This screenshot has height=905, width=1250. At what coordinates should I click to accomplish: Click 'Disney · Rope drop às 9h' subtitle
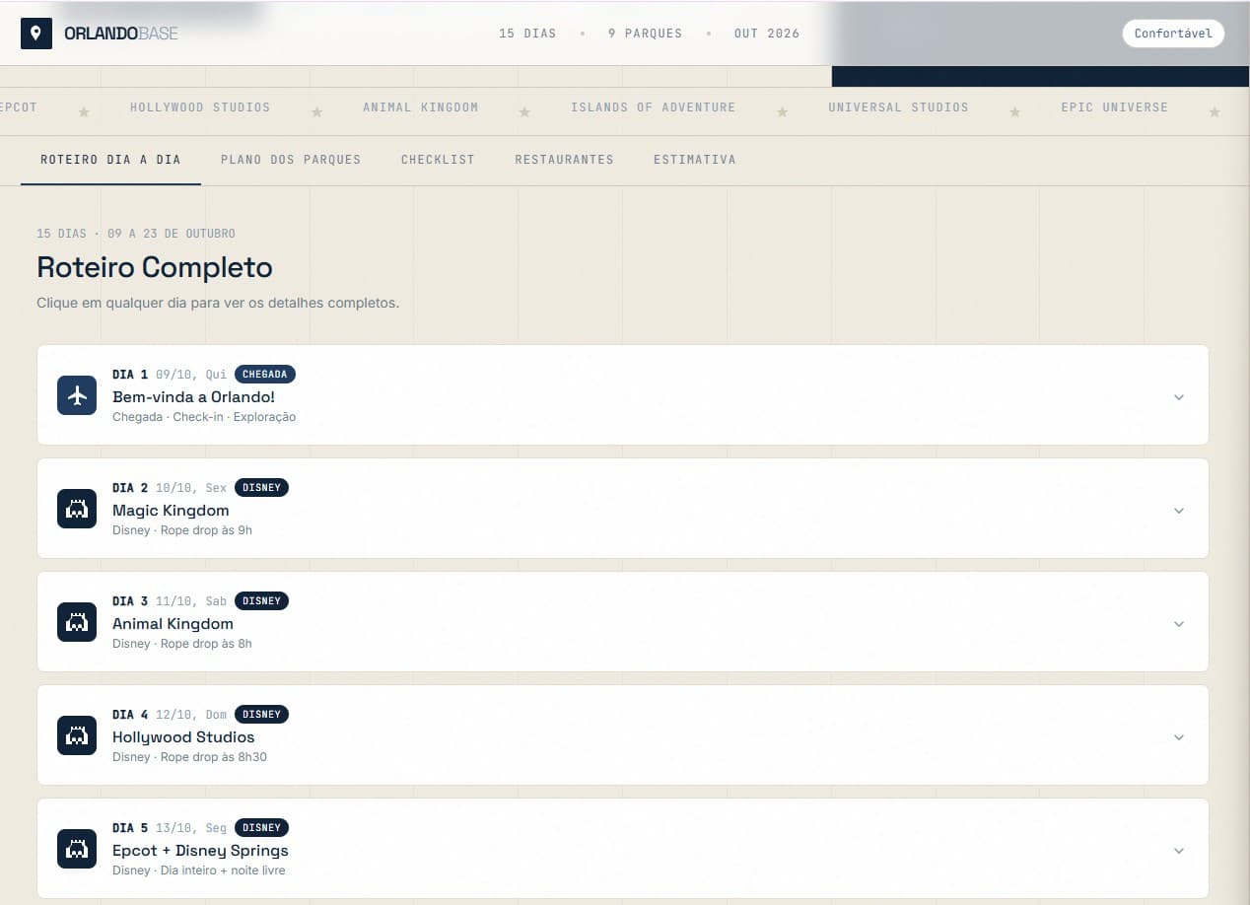point(182,530)
